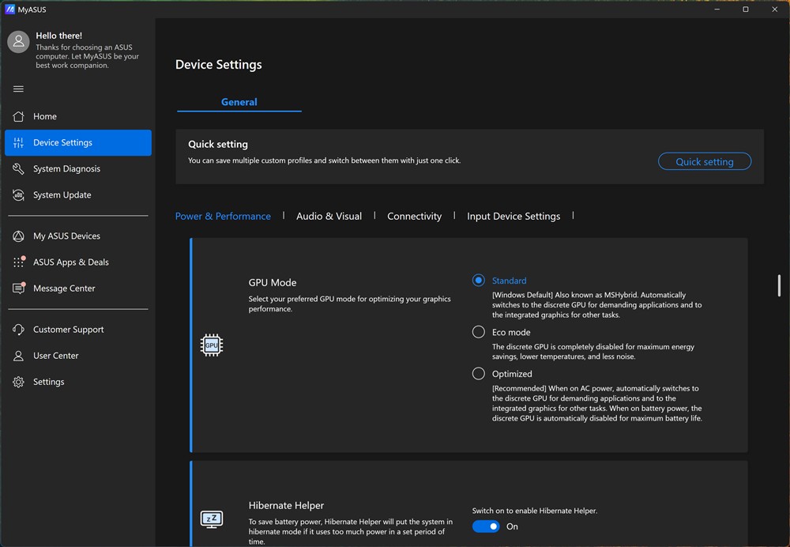Open My ASUS Devices icon
The image size is (790, 547).
point(19,236)
